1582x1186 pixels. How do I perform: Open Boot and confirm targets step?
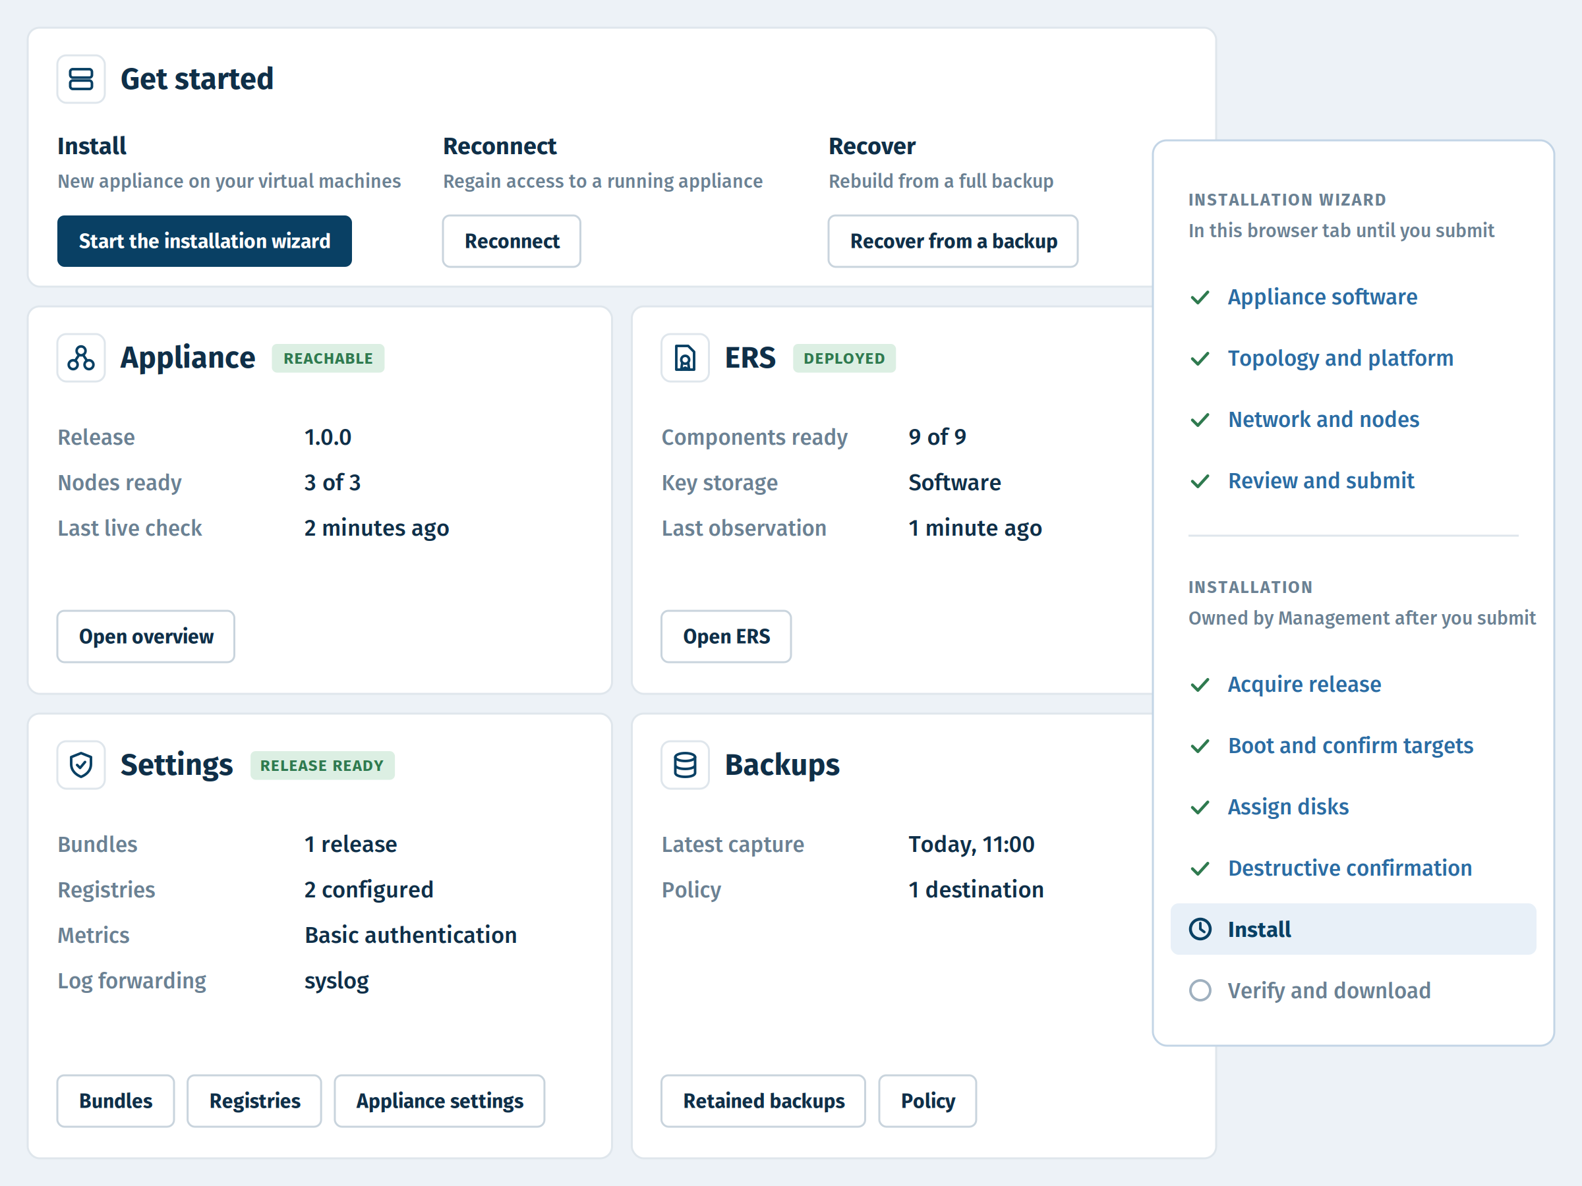coord(1350,747)
